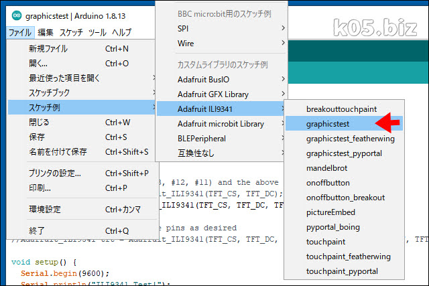Open graphicstest example sketch

coord(344,124)
